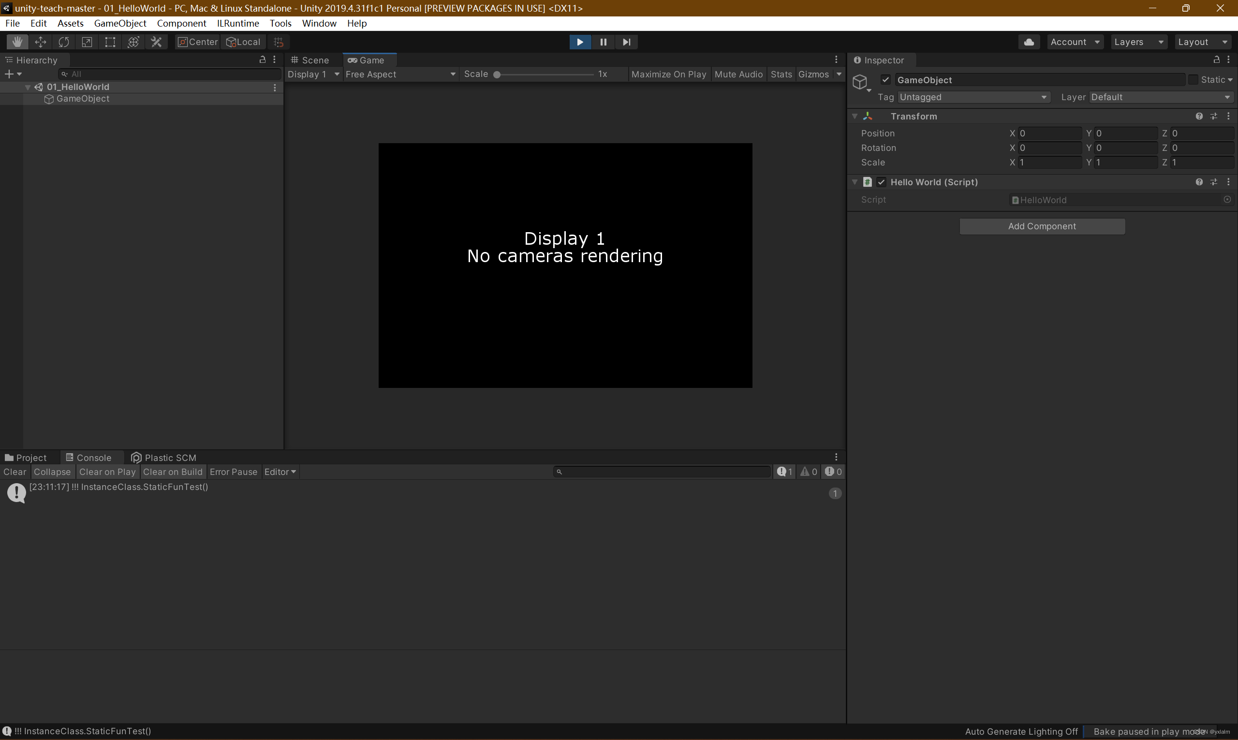Collapse 01_HelloWorld scene in Hierarchy

pyautogui.click(x=28, y=87)
